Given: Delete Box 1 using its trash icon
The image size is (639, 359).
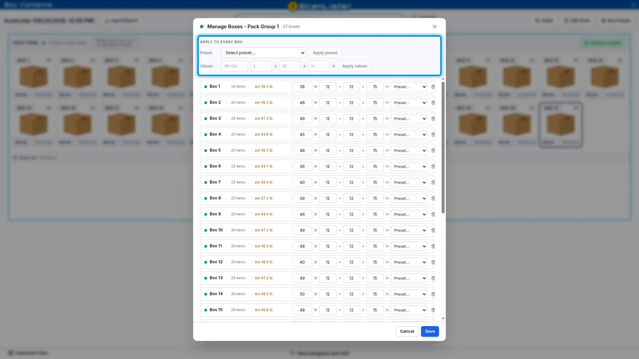Looking at the screenshot, I should (x=433, y=87).
